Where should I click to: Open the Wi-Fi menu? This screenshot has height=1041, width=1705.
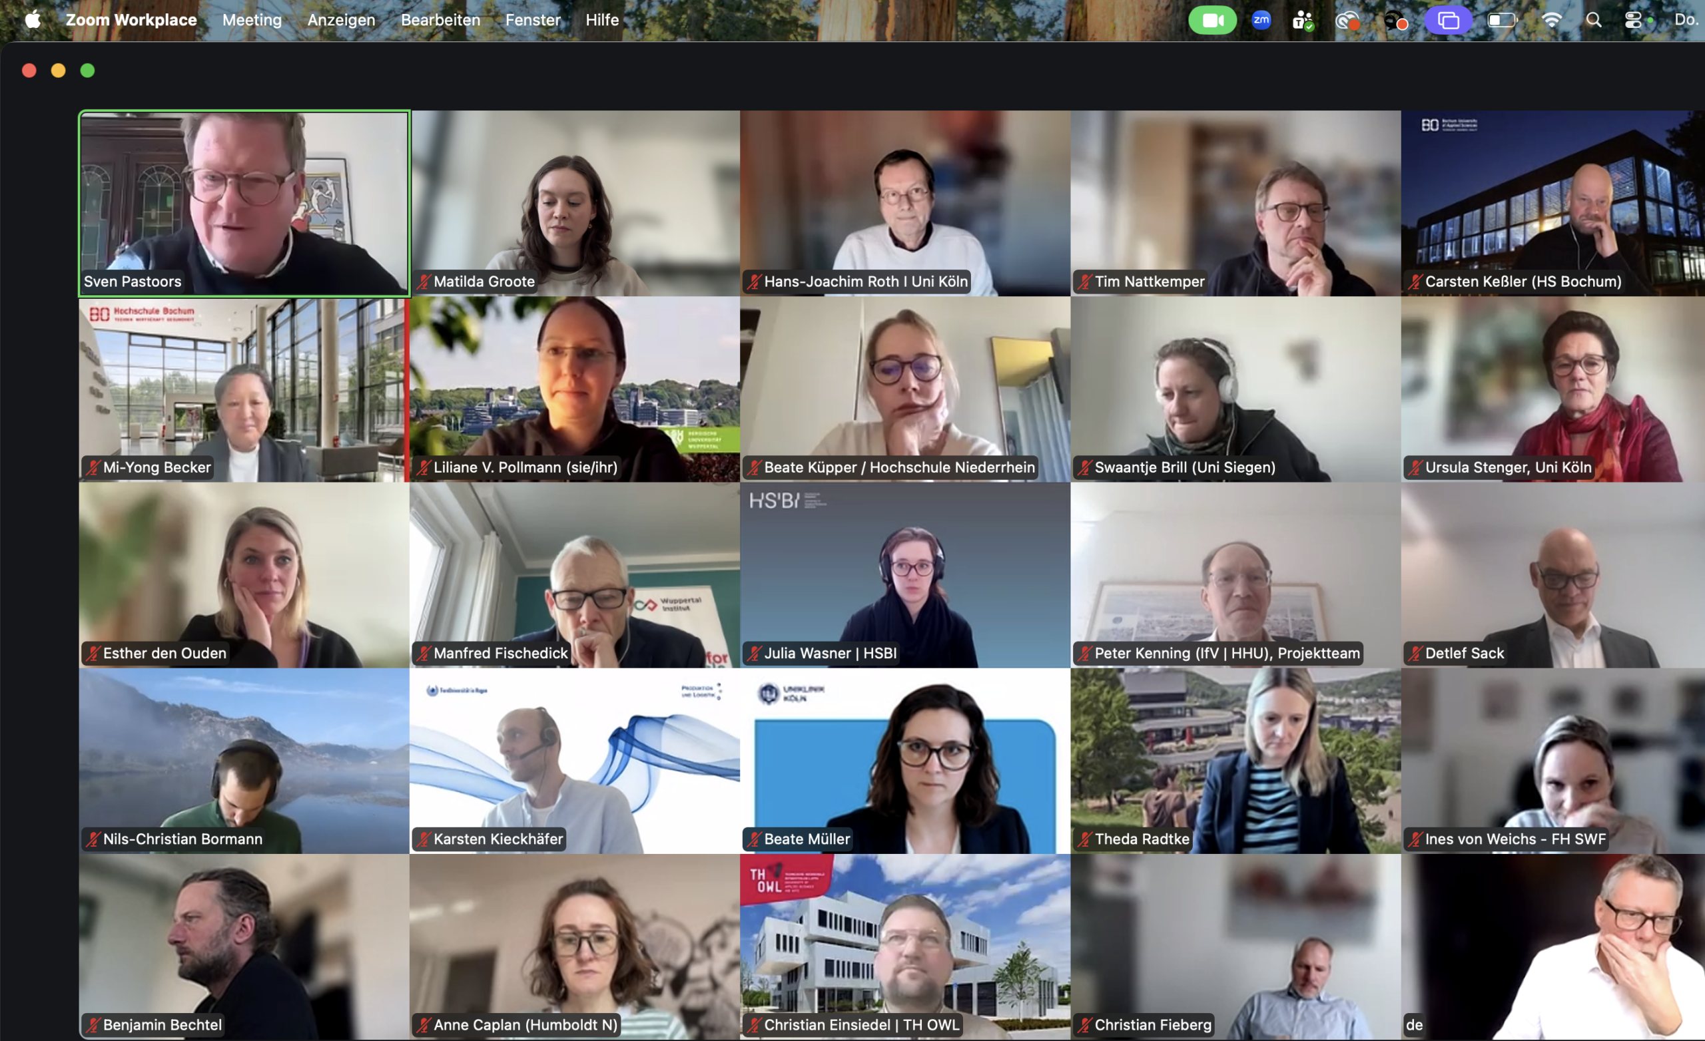[1551, 20]
